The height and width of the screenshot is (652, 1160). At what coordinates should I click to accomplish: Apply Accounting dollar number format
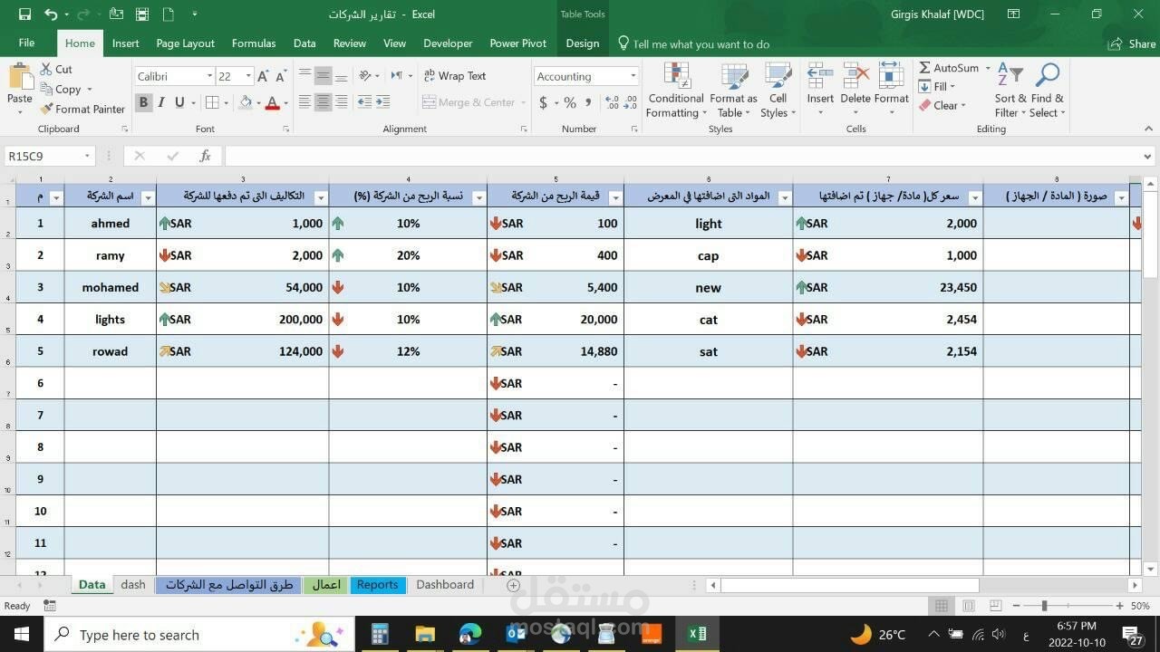[543, 102]
